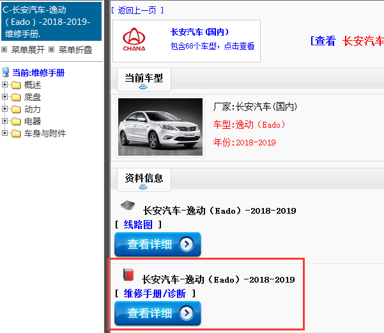Open the 维修手册/诊断 link

coord(155,293)
